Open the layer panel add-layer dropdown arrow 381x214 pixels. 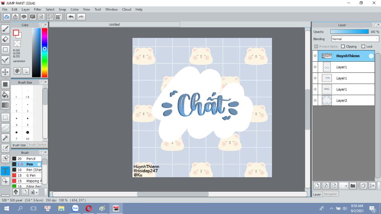(x=346, y=186)
